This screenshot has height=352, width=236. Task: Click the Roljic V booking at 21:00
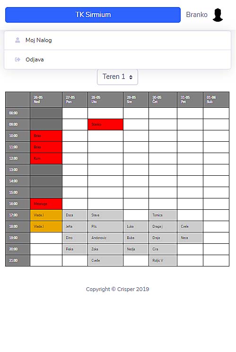[x=163, y=260]
